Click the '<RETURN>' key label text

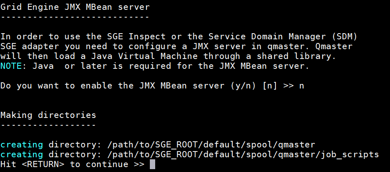point(43,164)
